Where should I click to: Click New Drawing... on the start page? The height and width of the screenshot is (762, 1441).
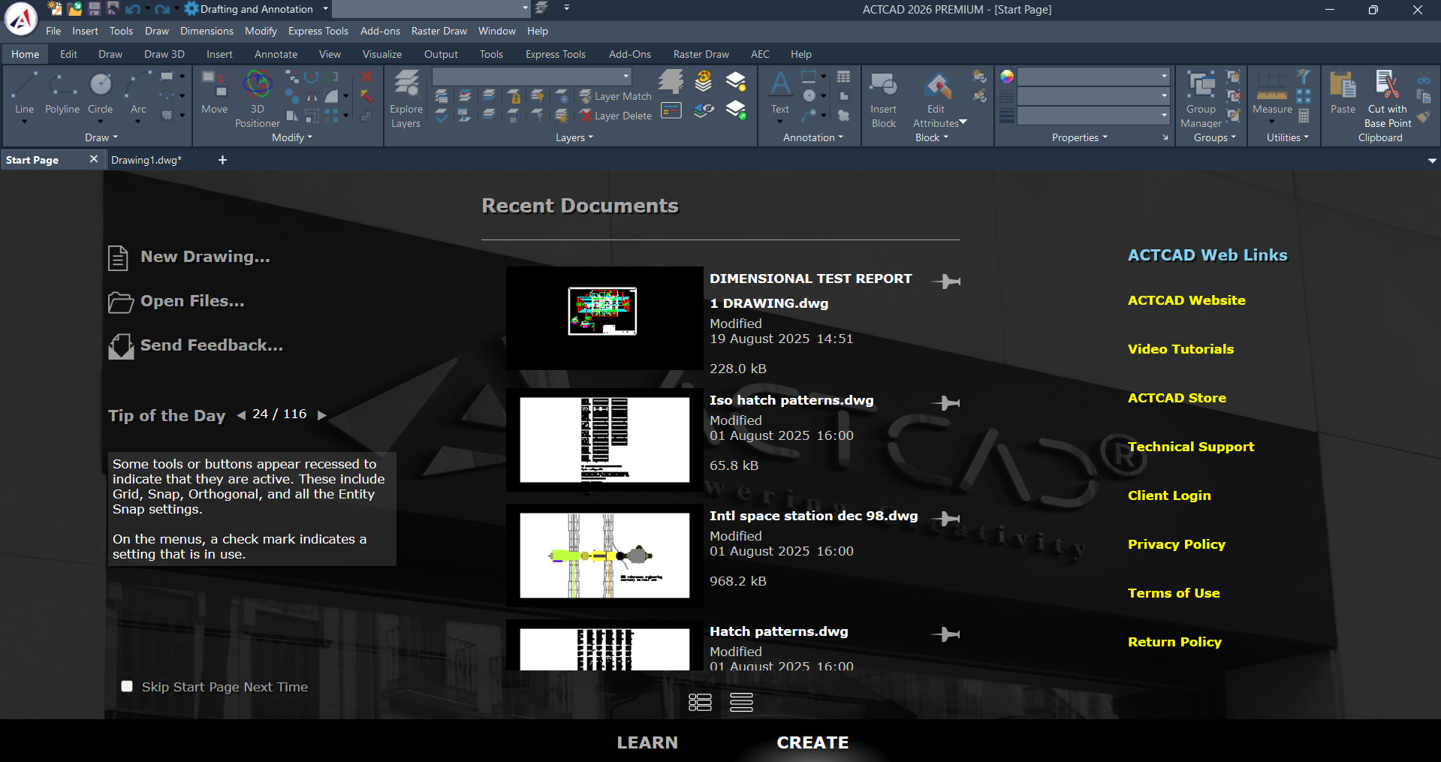pyautogui.click(x=189, y=257)
